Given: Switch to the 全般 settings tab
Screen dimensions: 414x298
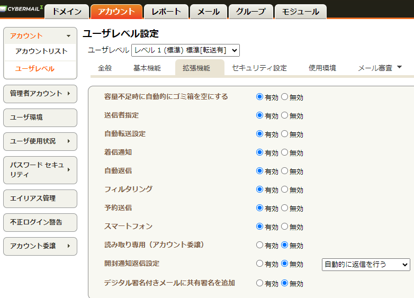Looking at the screenshot, I should (x=105, y=68).
